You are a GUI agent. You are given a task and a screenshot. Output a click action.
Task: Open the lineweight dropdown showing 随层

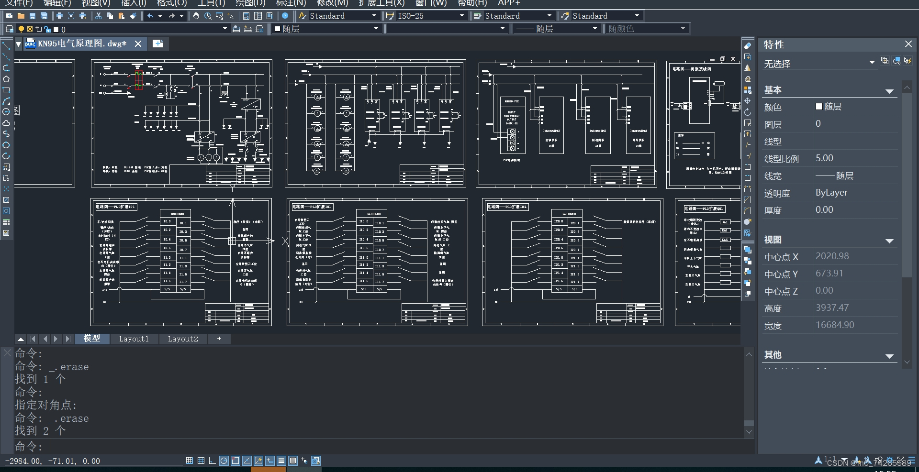(x=595, y=29)
